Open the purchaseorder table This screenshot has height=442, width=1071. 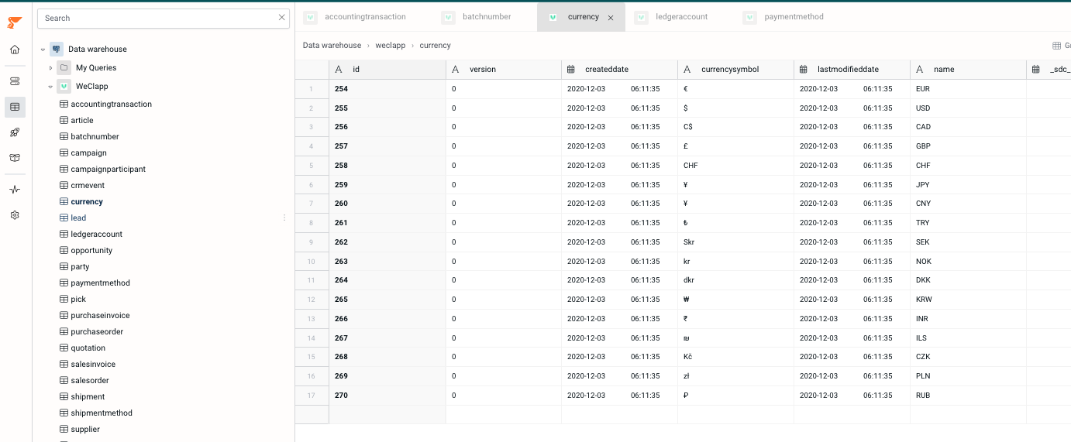tap(97, 331)
